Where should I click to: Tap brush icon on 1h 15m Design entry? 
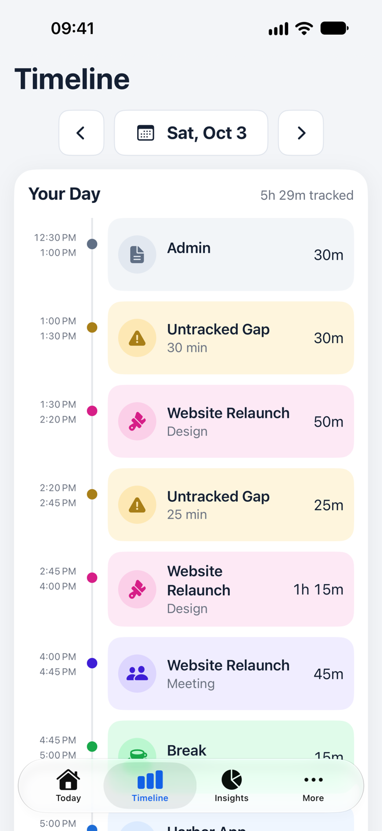[137, 589]
